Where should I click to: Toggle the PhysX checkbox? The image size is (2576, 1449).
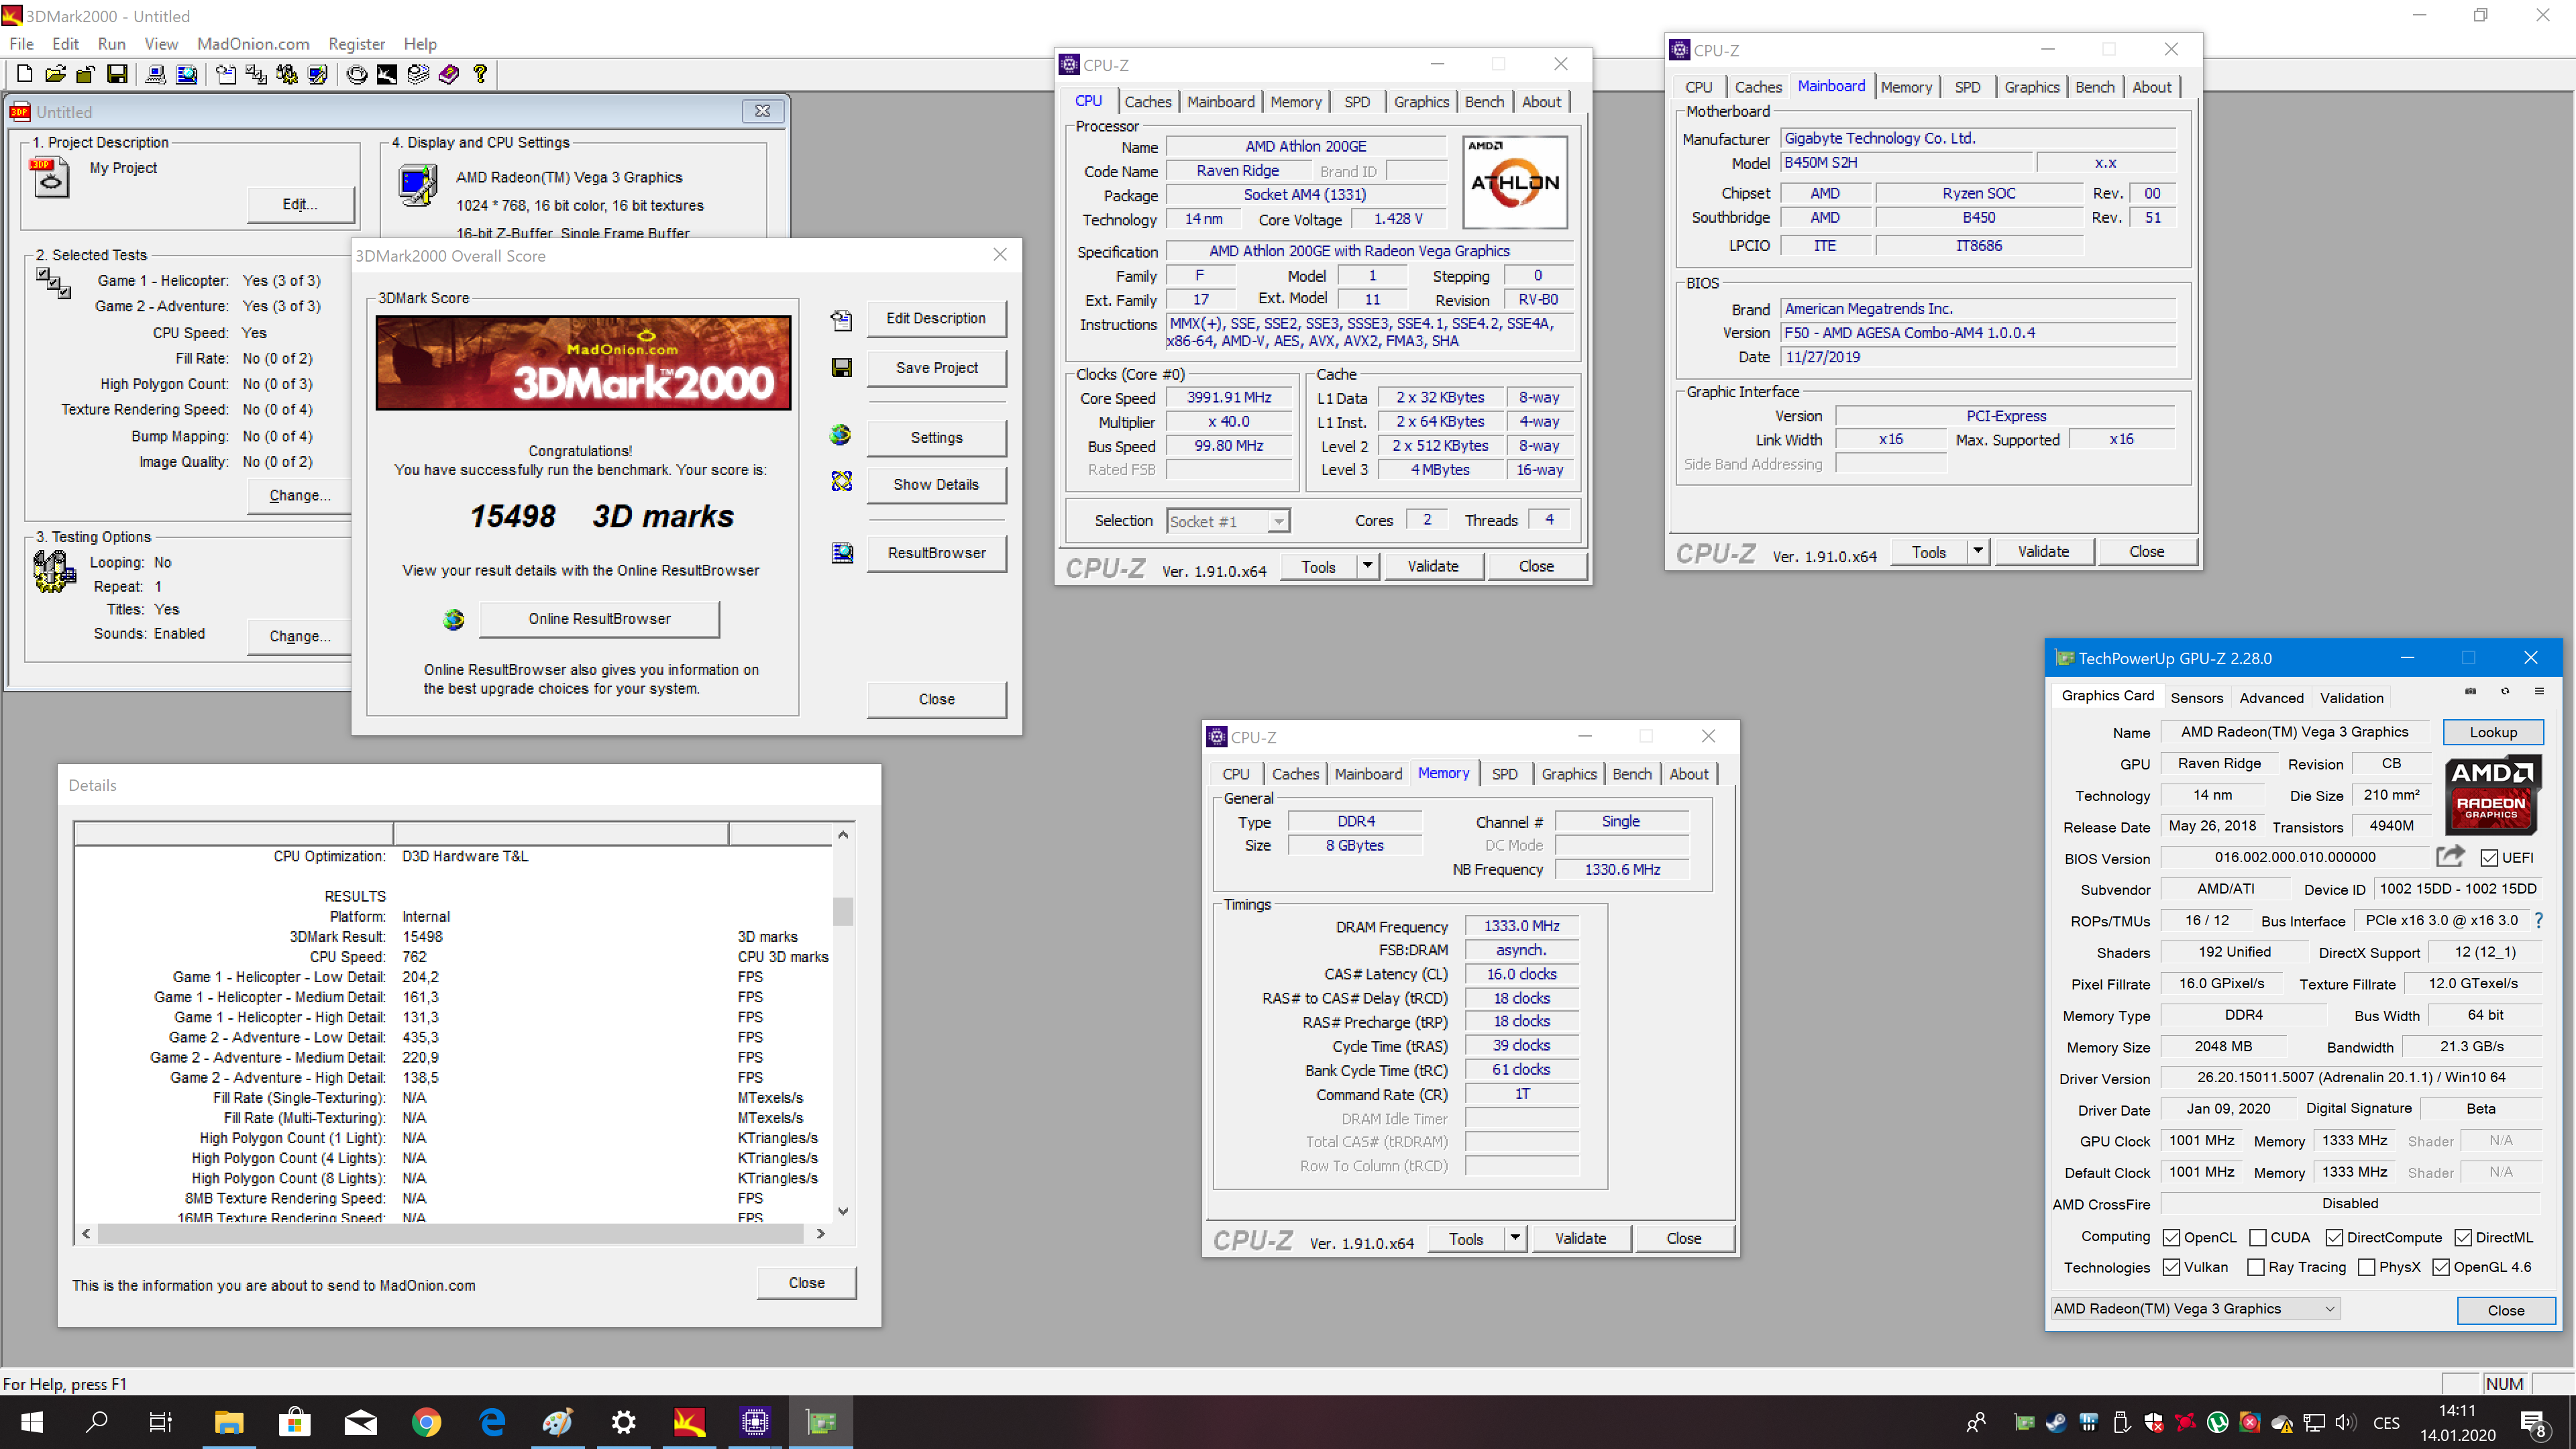[2367, 1267]
